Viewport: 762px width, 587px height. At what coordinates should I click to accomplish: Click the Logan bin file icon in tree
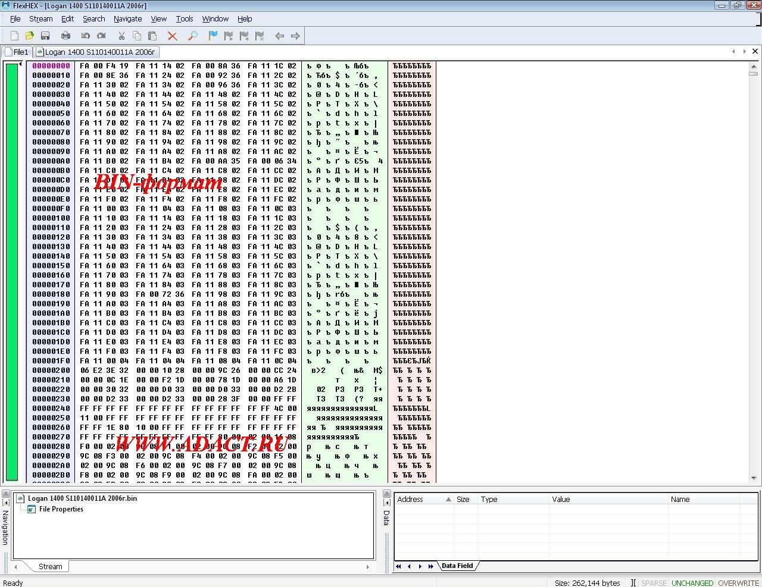pyautogui.click(x=20, y=498)
